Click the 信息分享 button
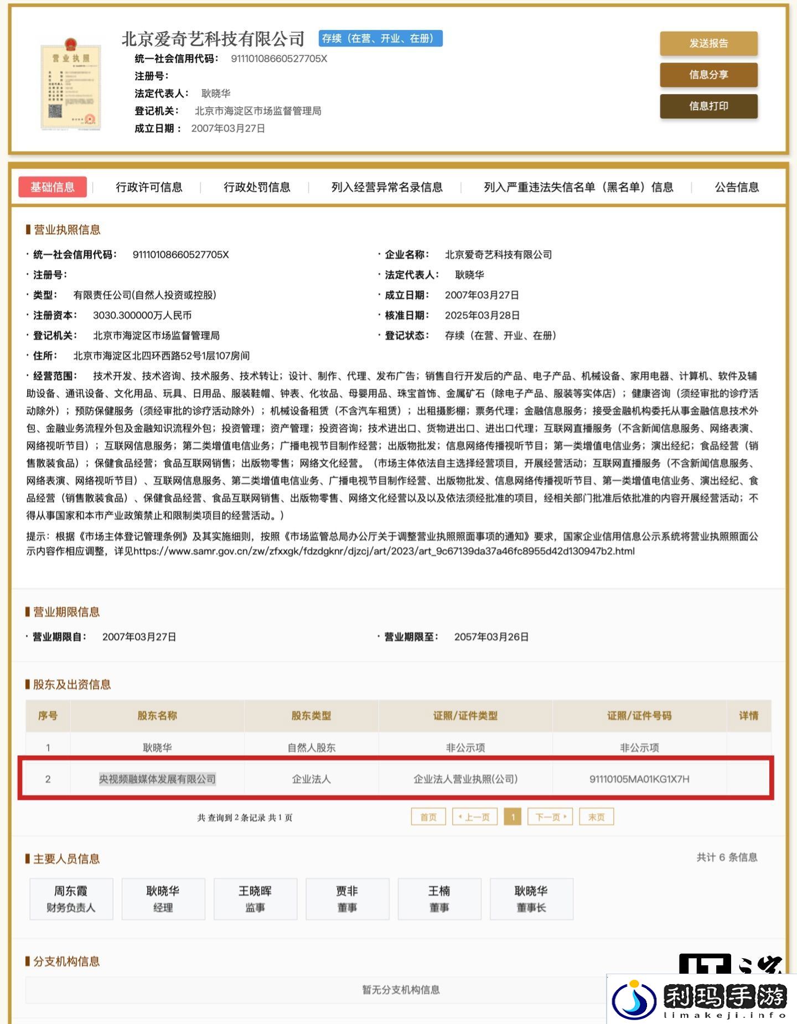Image resolution: width=797 pixels, height=1024 pixels. (708, 75)
